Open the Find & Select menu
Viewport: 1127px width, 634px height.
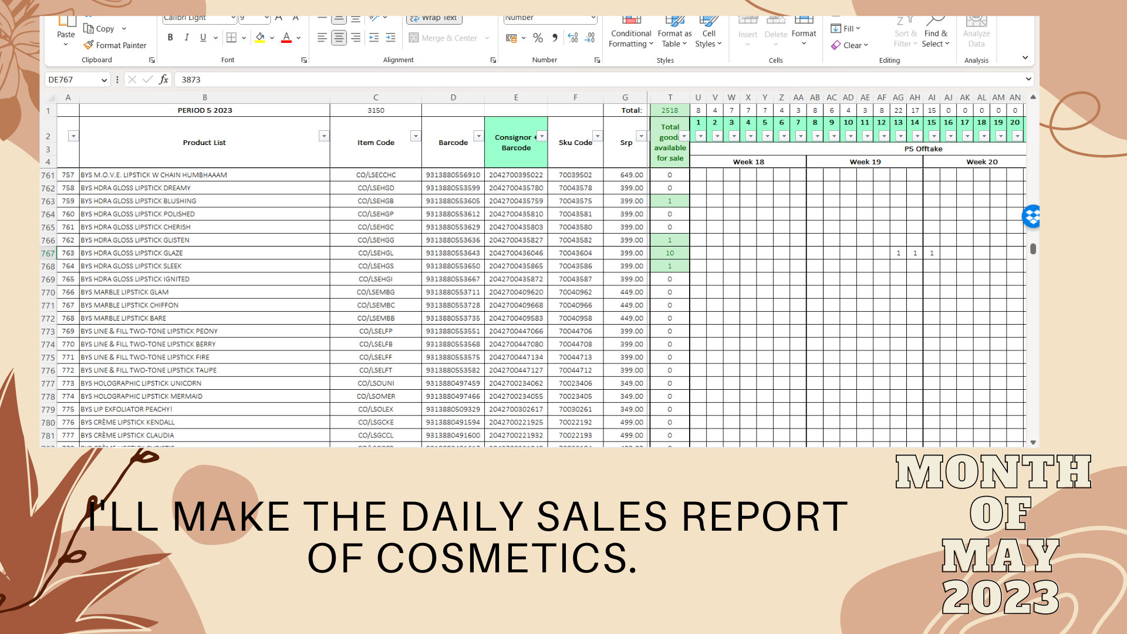935,38
